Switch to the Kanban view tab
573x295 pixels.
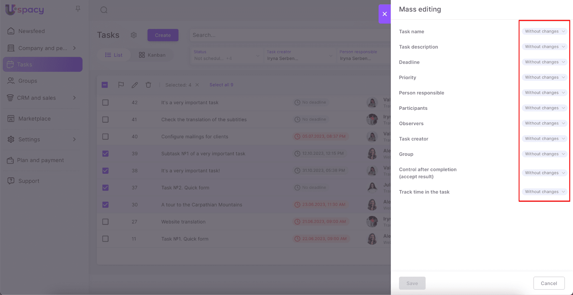(x=152, y=55)
